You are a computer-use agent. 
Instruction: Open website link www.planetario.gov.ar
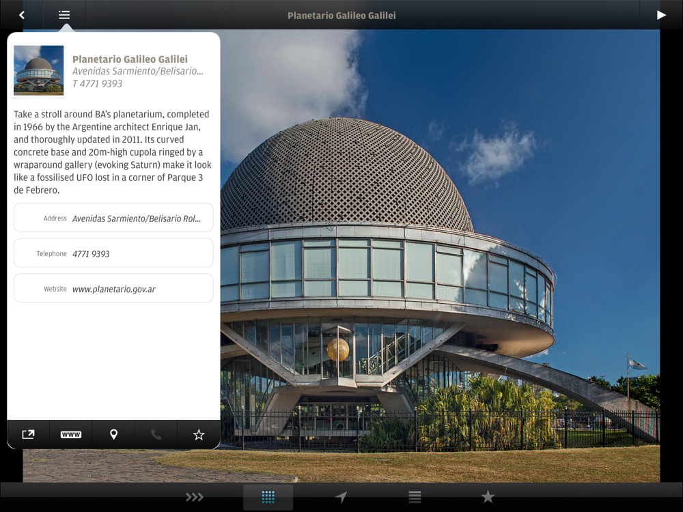113,289
